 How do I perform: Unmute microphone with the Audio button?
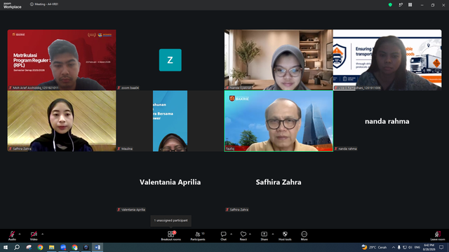pos(12,236)
